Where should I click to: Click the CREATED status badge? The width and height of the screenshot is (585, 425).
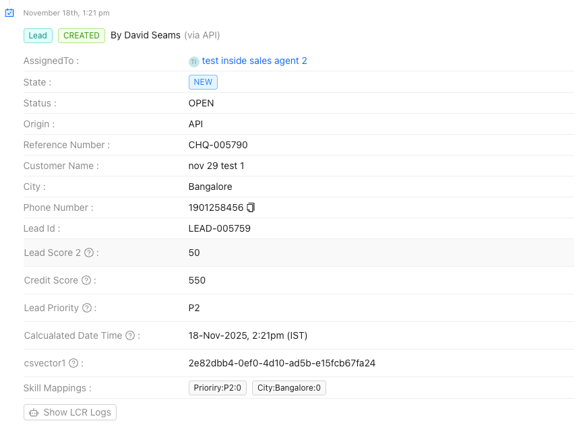pos(82,36)
